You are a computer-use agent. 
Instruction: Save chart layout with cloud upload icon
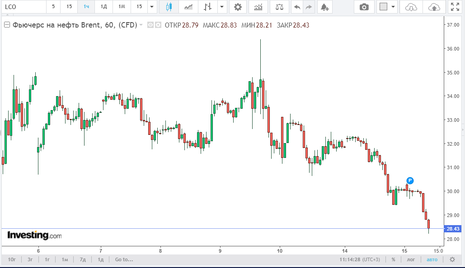click(434, 7)
